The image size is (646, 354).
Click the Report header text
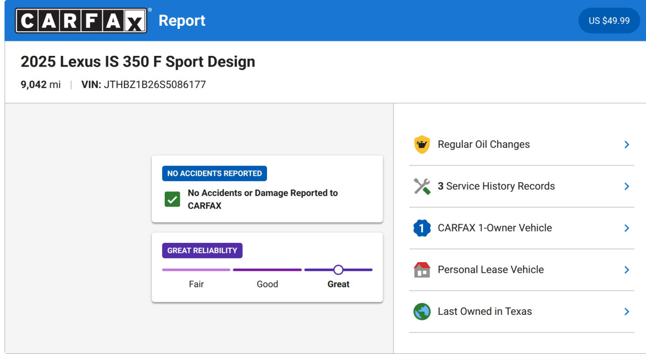click(x=182, y=20)
